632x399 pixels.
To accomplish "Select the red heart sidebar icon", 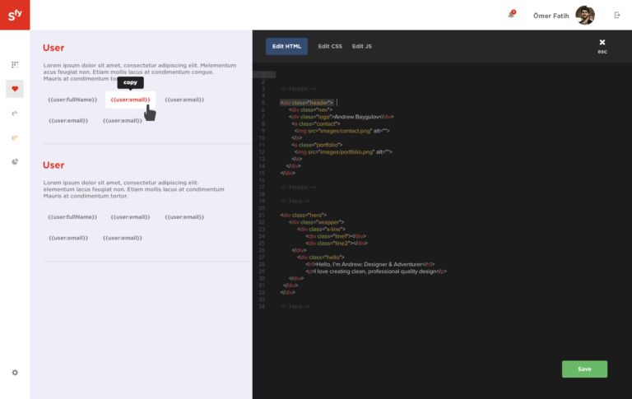I will [x=15, y=89].
